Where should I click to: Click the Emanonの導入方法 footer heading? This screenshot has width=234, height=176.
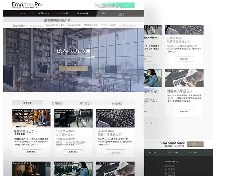pos(172,161)
